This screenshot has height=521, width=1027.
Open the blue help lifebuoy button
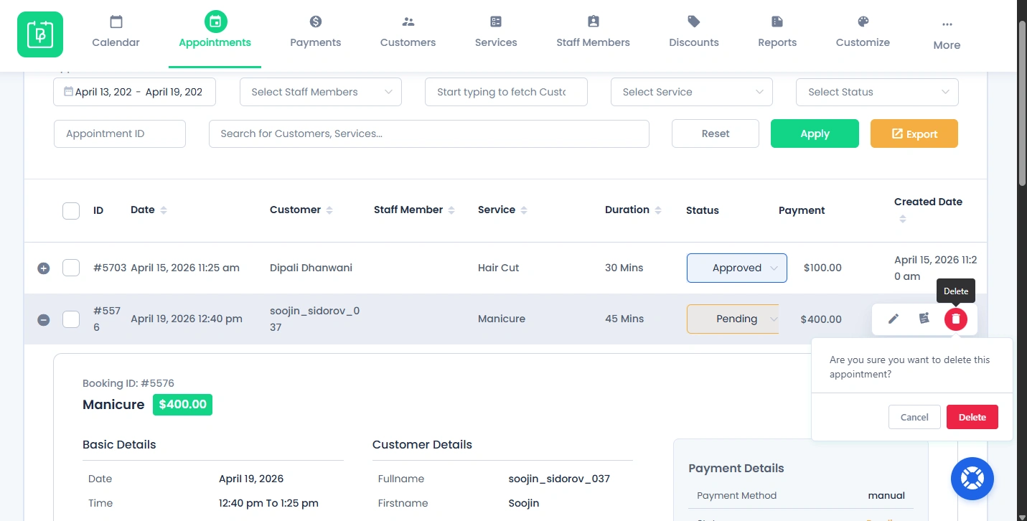coord(972,478)
